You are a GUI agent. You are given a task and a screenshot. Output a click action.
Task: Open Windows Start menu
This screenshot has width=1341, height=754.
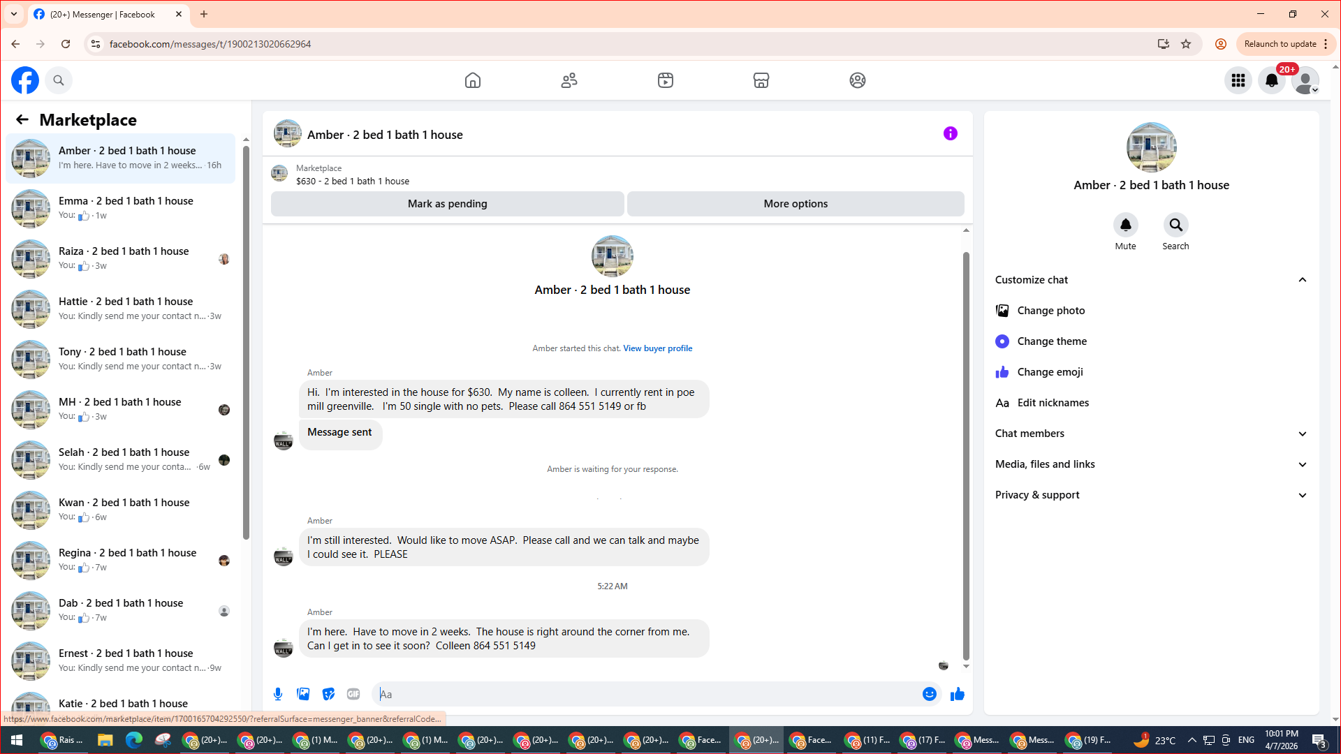(x=17, y=740)
